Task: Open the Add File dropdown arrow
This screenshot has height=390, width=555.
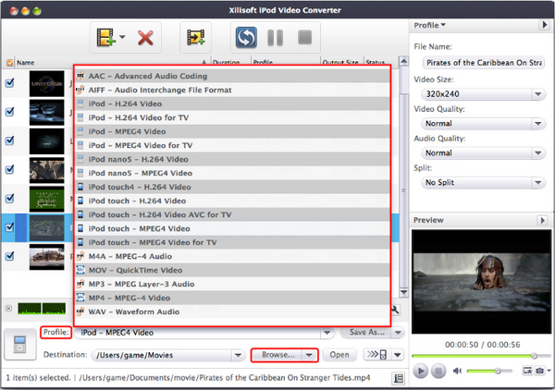Action: [122, 37]
